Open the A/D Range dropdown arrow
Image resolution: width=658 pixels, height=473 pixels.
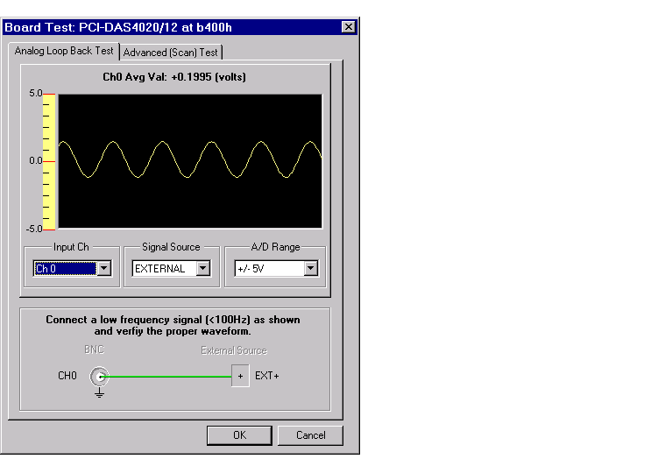[x=311, y=268]
